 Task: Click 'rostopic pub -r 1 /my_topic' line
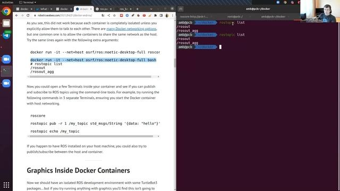coord(95,124)
